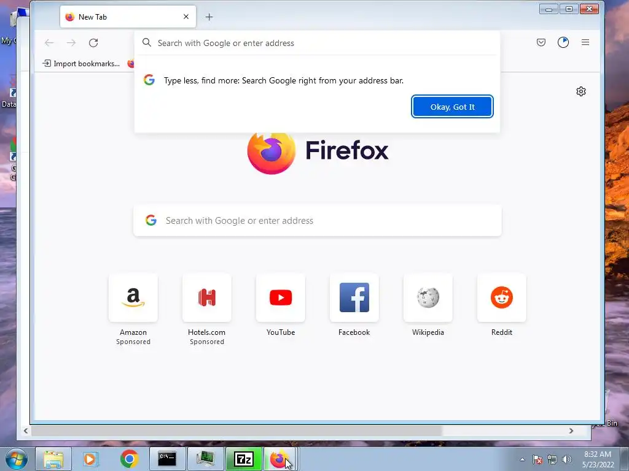Click the background window scroll right arrow
The width and height of the screenshot is (629, 471).
(571, 431)
